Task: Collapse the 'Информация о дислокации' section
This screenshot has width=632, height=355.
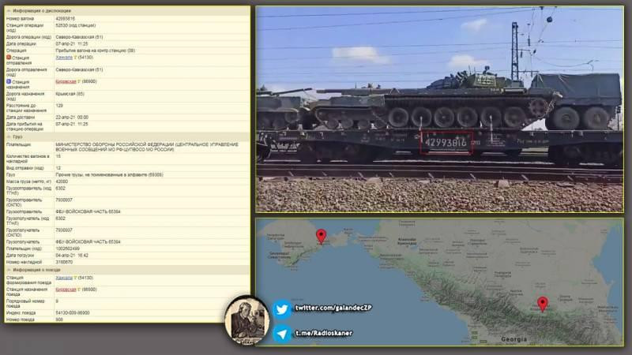Action: [x=8, y=9]
